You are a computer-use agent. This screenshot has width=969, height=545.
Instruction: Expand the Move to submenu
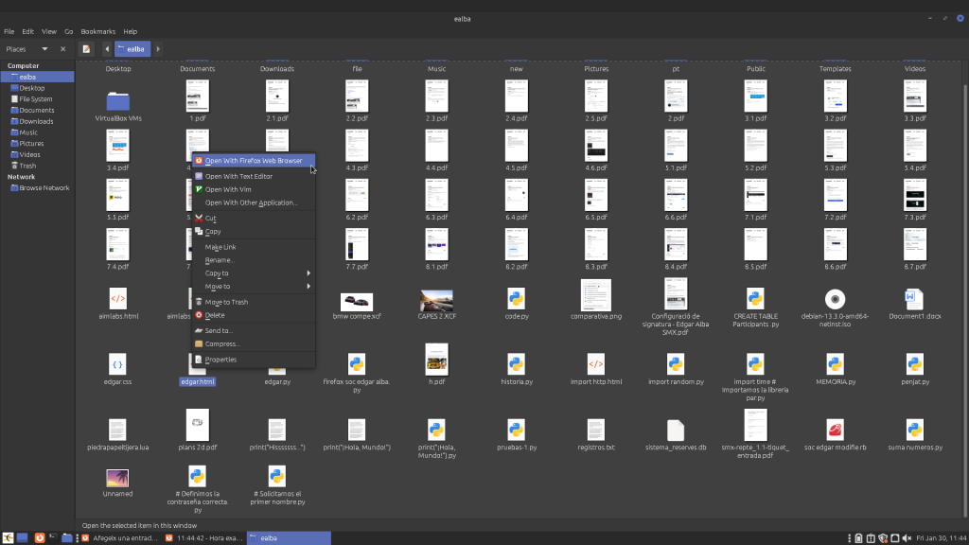pyautogui.click(x=255, y=286)
